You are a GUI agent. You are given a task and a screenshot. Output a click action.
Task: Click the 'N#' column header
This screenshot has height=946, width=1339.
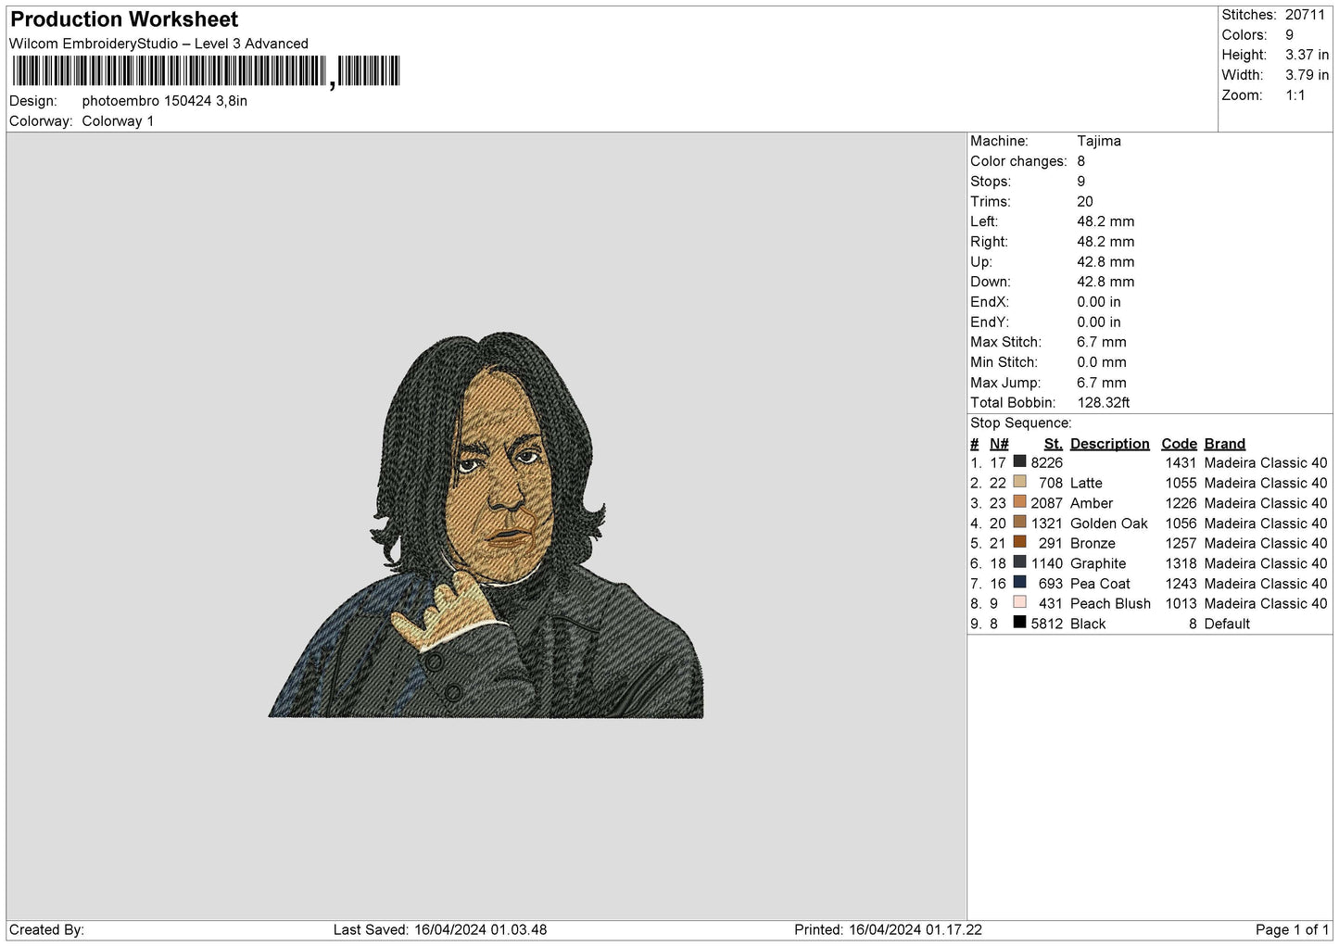pyautogui.click(x=999, y=444)
